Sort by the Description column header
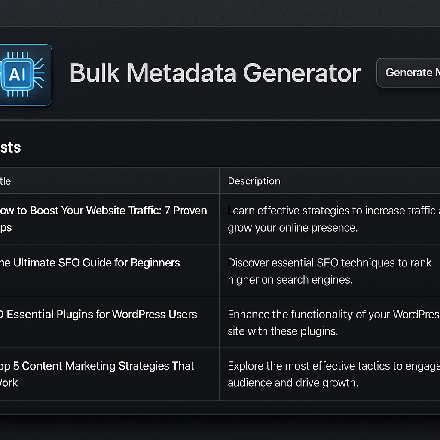Viewport: 440px width, 440px height. (254, 181)
